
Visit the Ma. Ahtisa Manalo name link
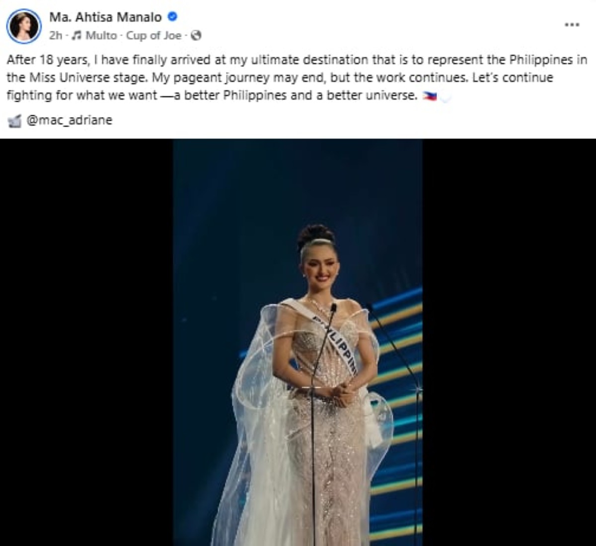tap(105, 17)
